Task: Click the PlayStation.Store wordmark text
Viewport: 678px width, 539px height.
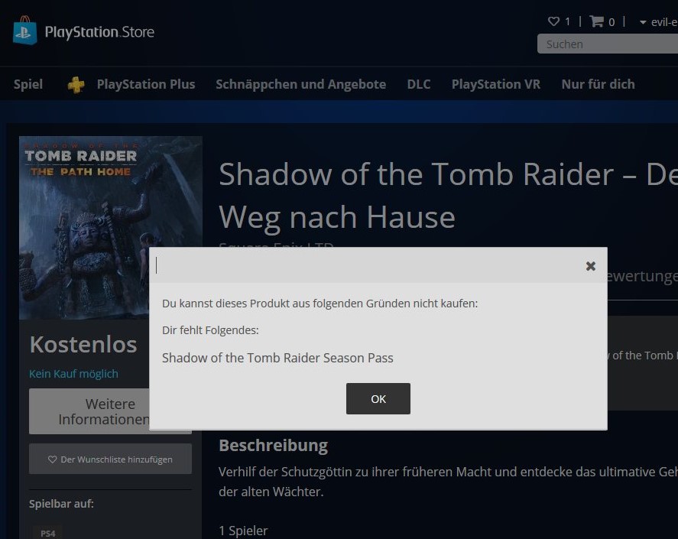Action: (x=99, y=32)
